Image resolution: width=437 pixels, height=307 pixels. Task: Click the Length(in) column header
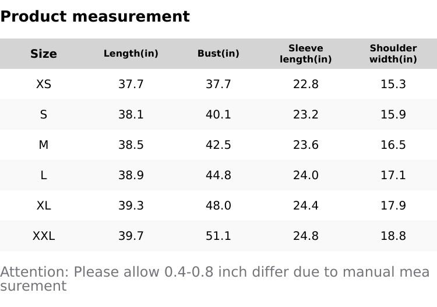131,54
